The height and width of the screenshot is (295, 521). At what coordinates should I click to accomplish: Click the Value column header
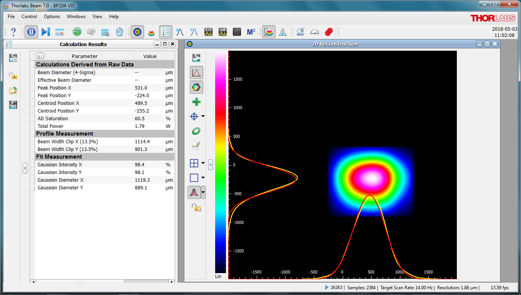point(150,56)
